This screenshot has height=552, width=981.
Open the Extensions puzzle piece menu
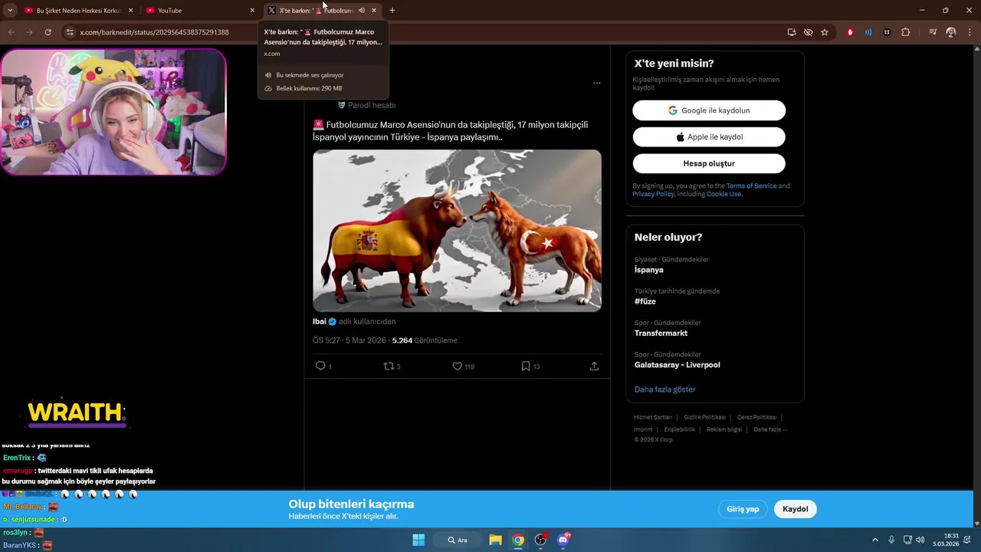point(906,32)
